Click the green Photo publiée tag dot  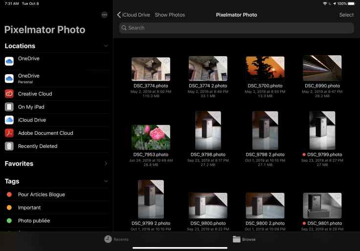[x=9, y=221]
